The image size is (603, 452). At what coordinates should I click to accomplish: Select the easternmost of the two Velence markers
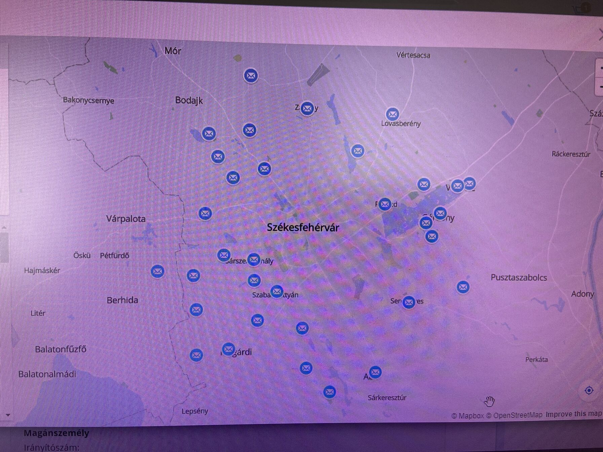point(469,184)
